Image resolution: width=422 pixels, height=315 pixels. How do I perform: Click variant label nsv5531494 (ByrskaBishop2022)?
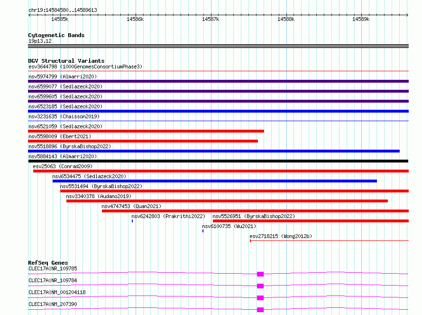[x=101, y=186]
